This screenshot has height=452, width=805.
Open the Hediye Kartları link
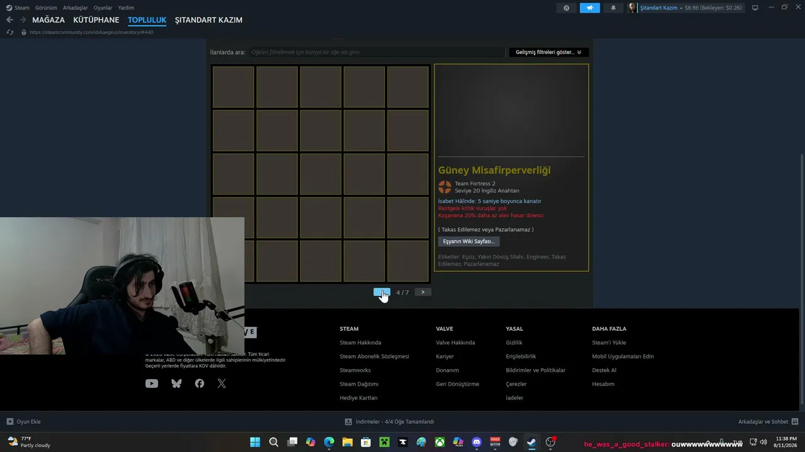tap(358, 398)
